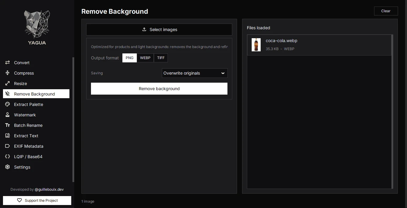407x208 pixels.
Task: Open LQIP / Base64 section
Action: pos(36,157)
